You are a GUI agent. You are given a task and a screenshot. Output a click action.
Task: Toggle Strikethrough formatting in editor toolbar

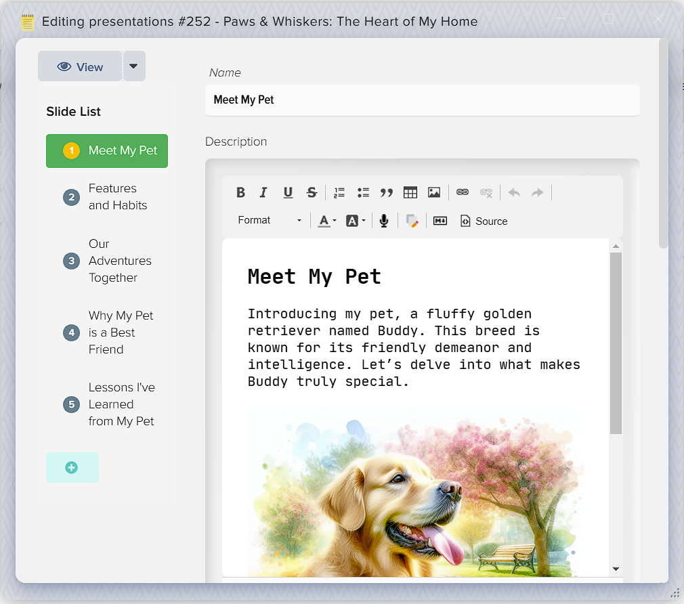[312, 192]
